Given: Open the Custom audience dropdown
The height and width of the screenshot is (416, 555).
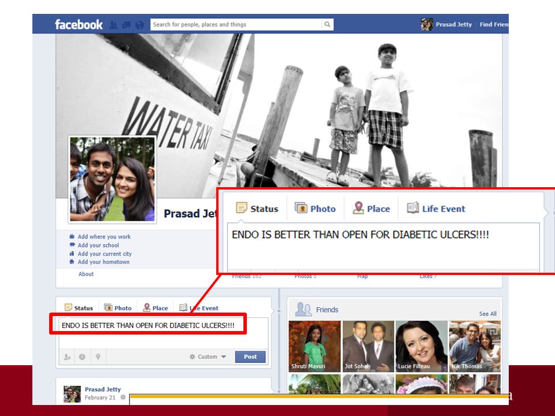Looking at the screenshot, I should (208, 356).
